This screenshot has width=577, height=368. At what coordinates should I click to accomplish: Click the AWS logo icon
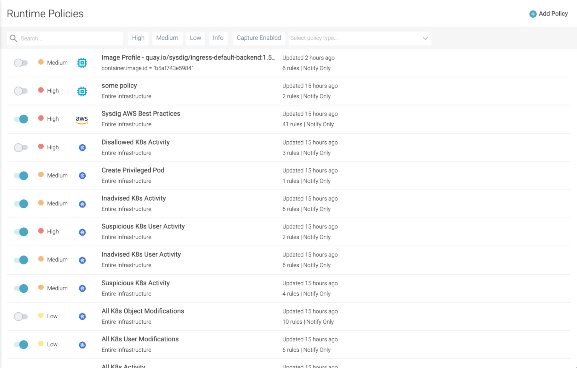[x=82, y=119]
